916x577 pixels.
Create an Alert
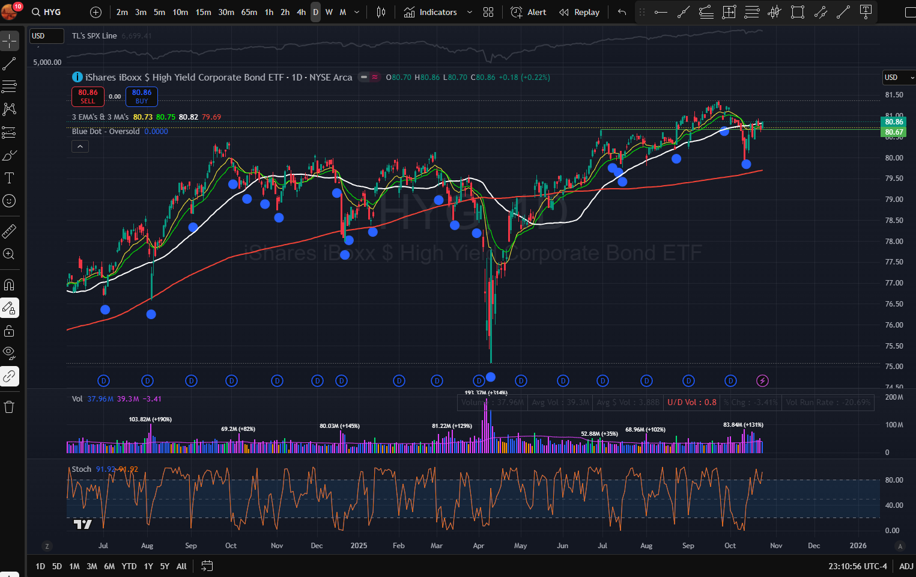pos(529,12)
